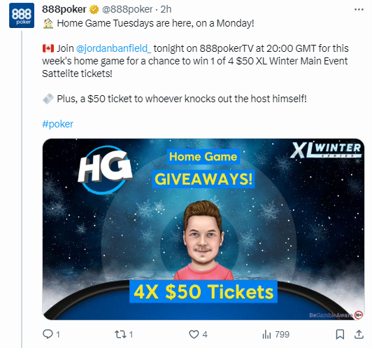
Task: Click the tweet text about Home Game Tuesdays
Action: (x=155, y=23)
